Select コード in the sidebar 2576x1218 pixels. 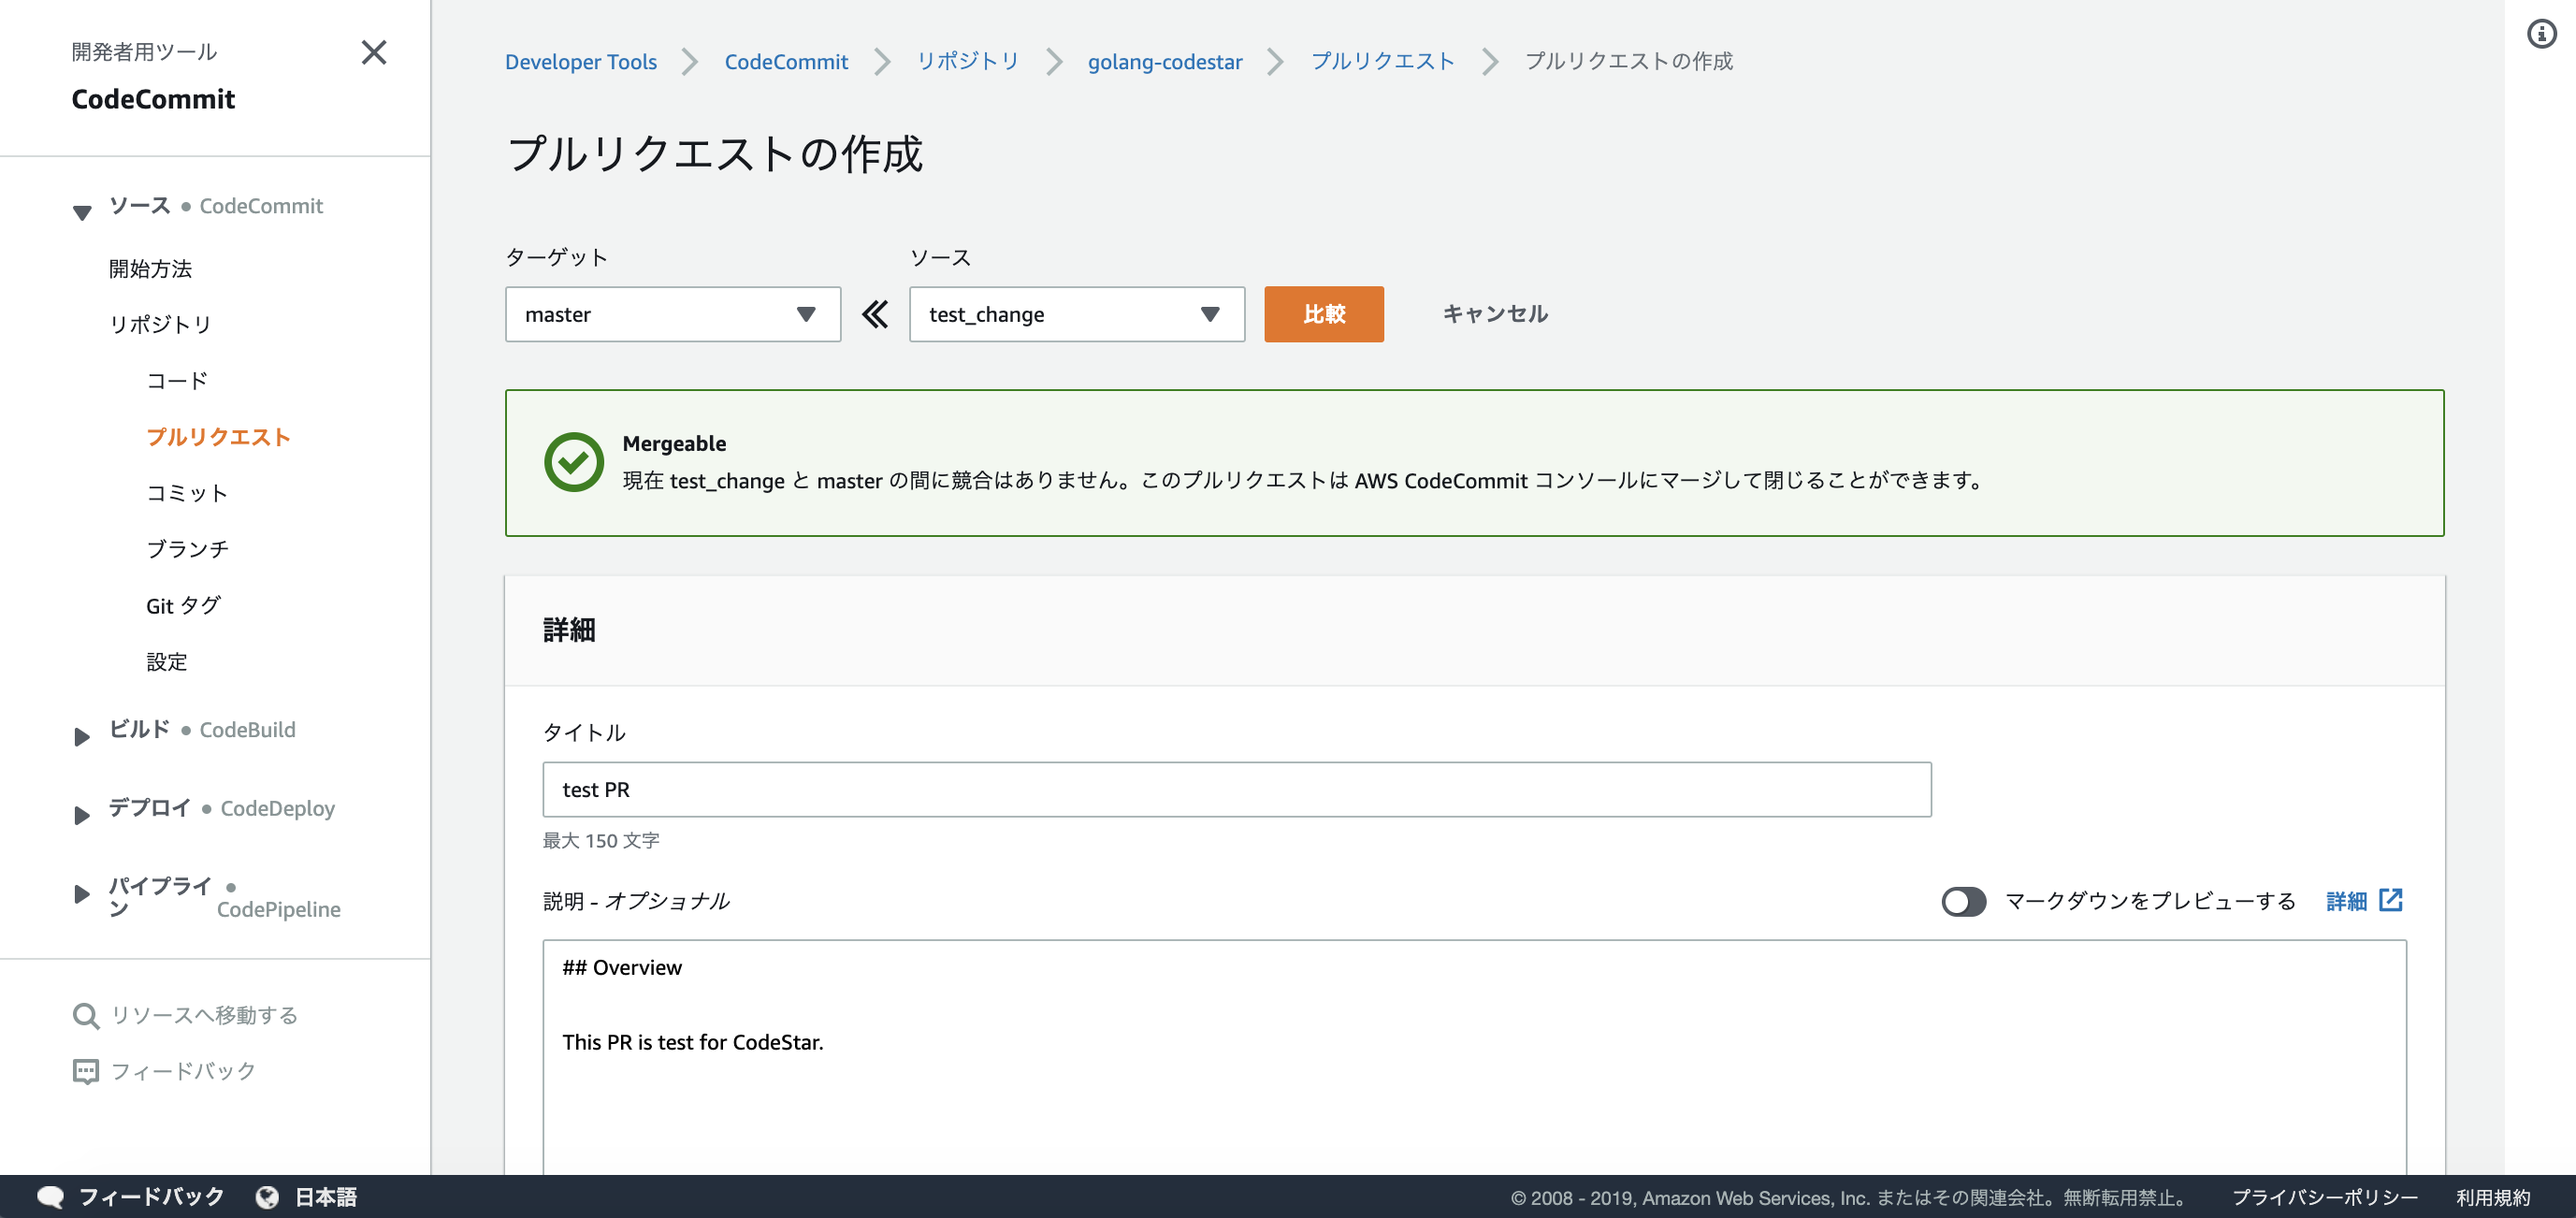(x=177, y=380)
